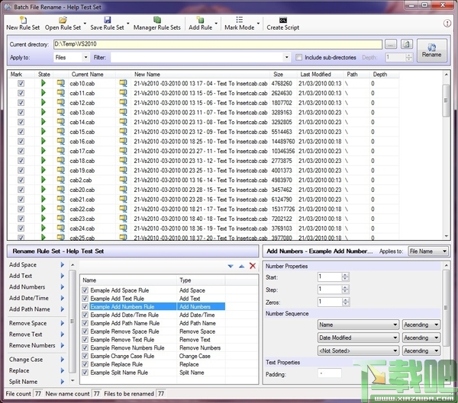
Task: Toggle the Include sub-directories checkbox
Action: 298,57
